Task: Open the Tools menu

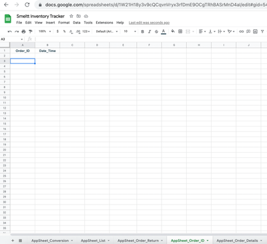Action: [x=88, y=23]
